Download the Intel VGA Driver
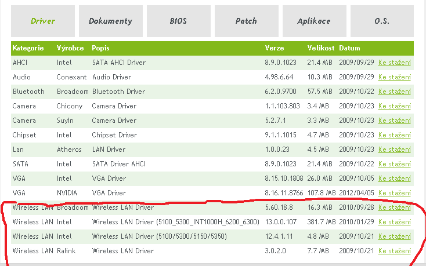This screenshot has width=426, height=266. coord(394,178)
